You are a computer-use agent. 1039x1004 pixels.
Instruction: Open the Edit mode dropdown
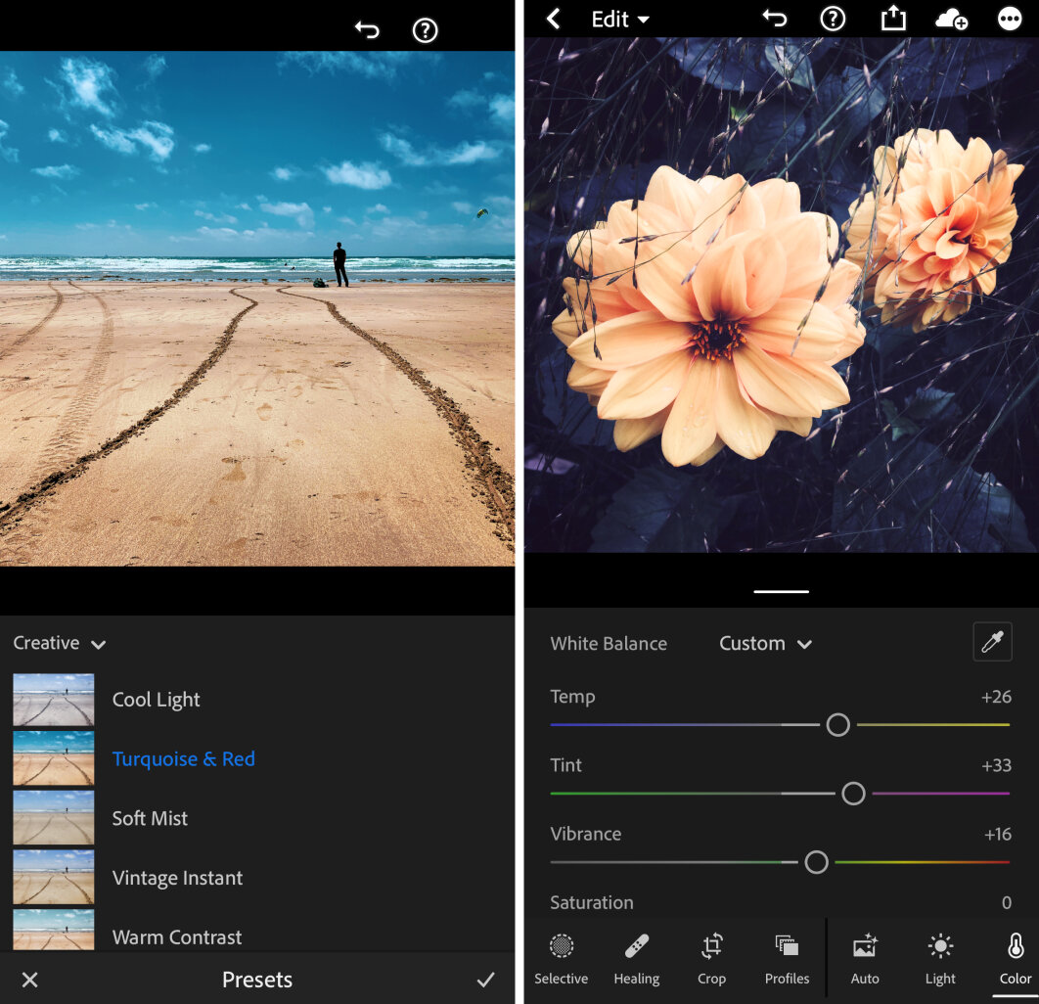620,19
